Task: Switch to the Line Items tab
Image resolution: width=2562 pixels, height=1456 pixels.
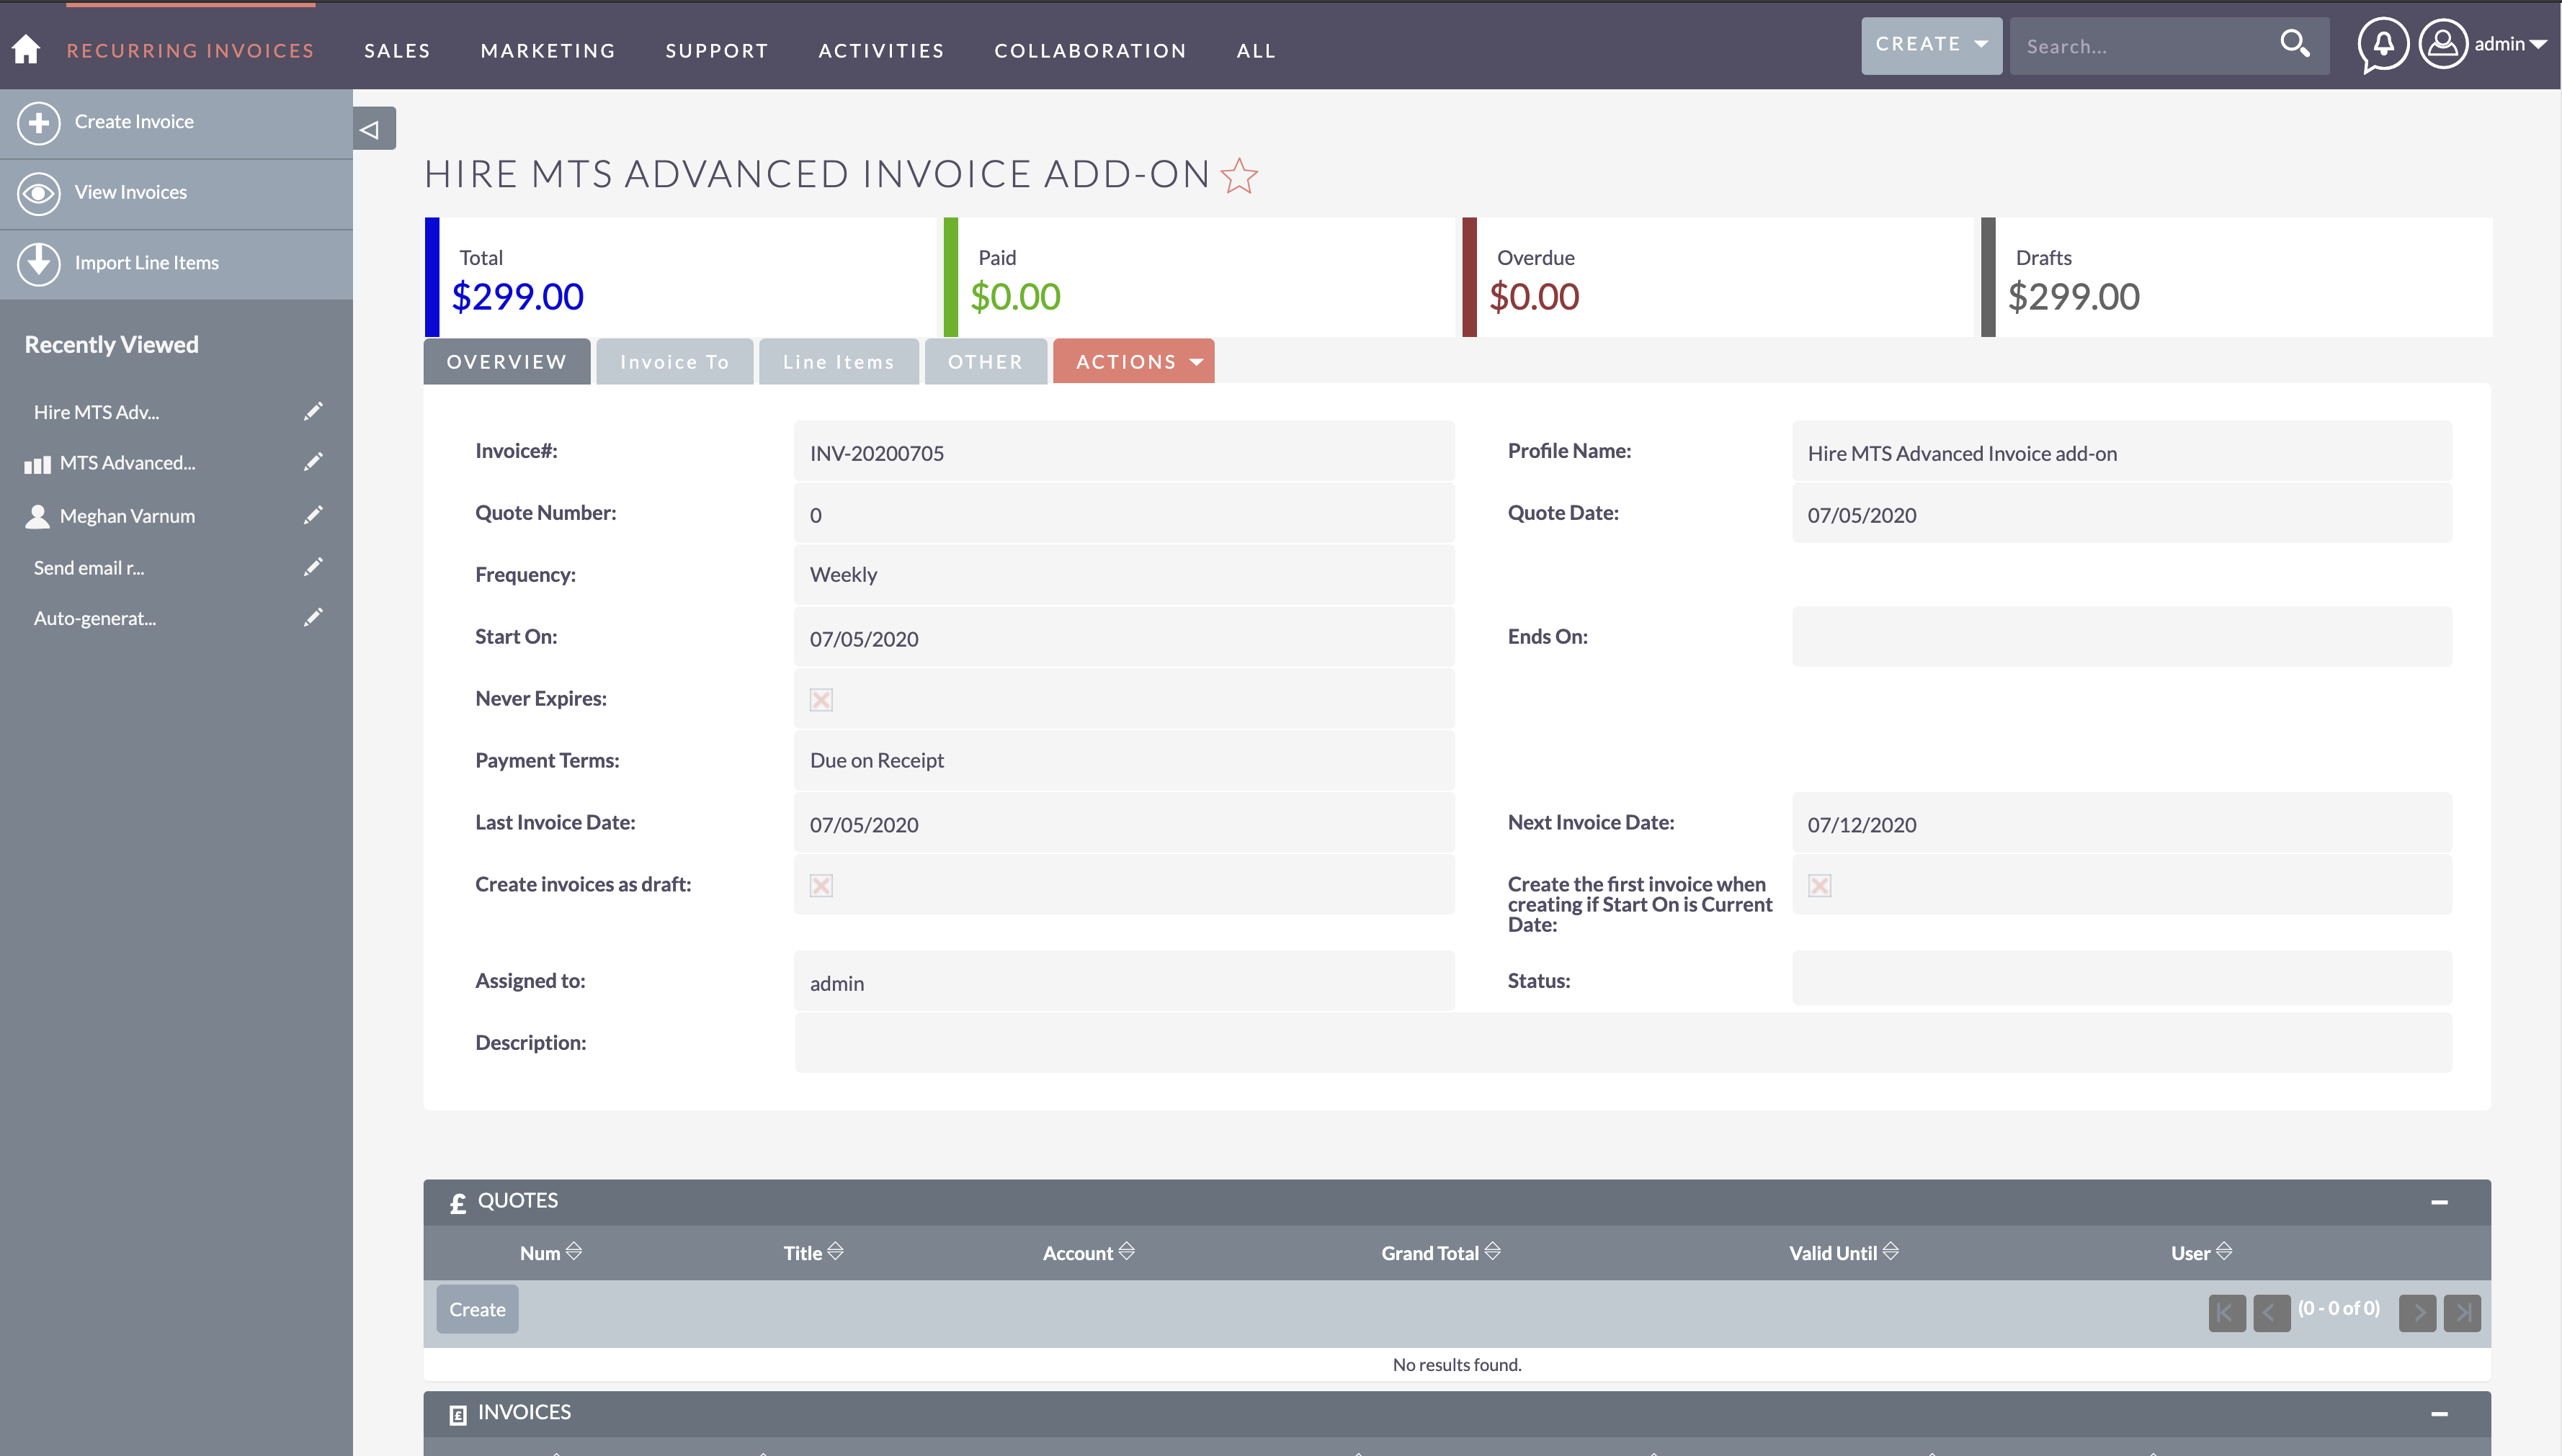Action: tap(839, 362)
